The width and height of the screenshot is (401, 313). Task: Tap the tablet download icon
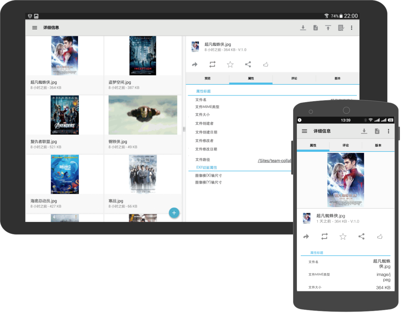pyautogui.click(x=303, y=28)
